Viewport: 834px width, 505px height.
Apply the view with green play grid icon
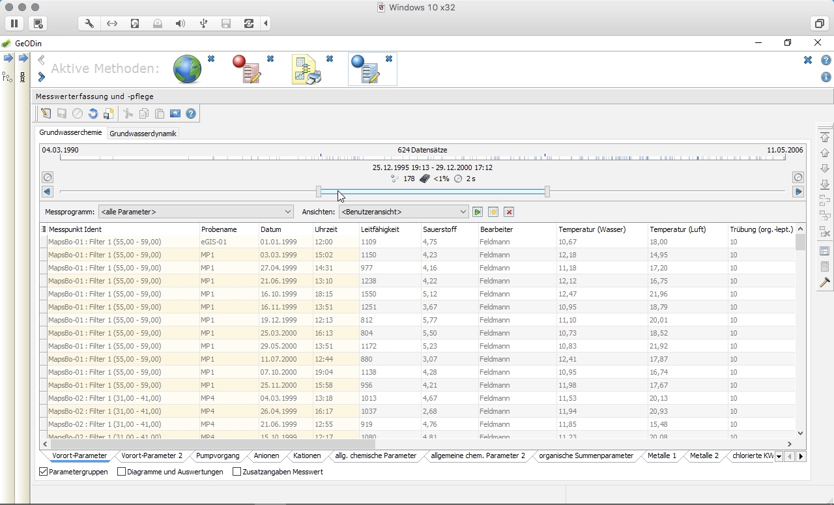[478, 212]
